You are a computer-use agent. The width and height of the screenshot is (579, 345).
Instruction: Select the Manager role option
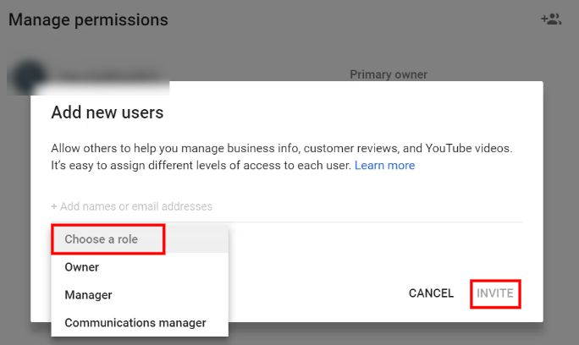click(x=89, y=295)
